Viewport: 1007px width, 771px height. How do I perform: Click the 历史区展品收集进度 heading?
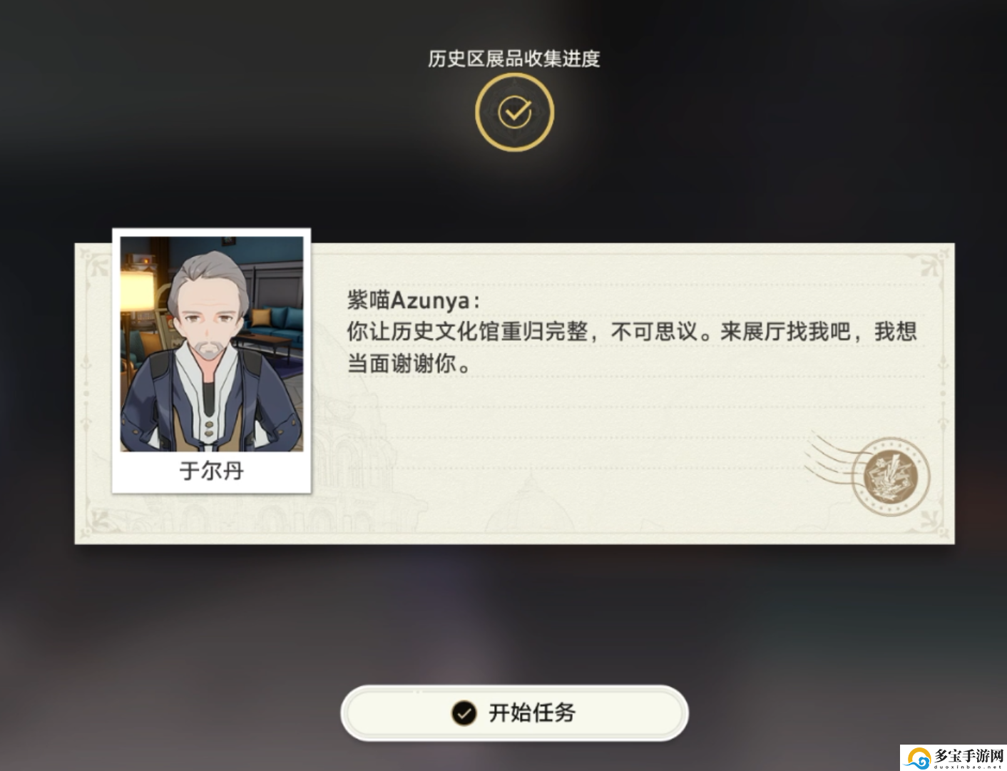pos(513,58)
